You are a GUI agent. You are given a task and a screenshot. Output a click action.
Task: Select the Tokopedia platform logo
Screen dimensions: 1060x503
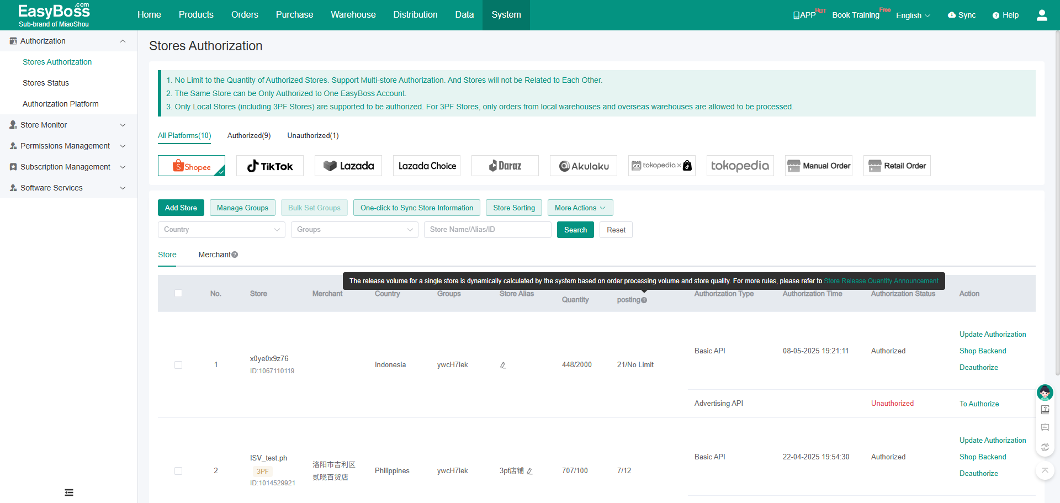tap(740, 166)
